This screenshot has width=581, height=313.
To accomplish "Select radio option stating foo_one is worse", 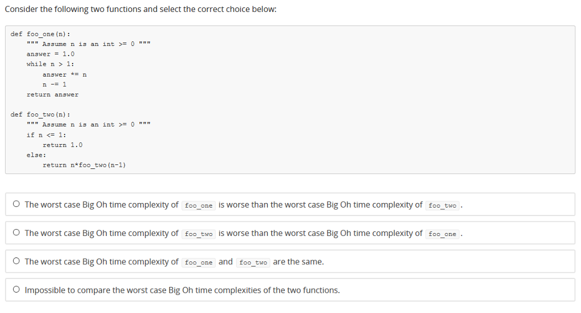I will 16,204.
